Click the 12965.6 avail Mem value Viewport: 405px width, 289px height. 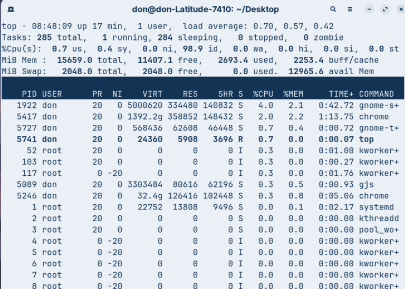[x=306, y=72]
